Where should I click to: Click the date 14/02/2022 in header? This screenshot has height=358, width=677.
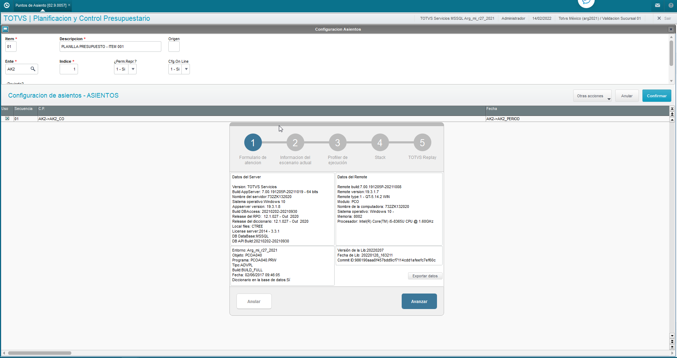(x=542, y=18)
